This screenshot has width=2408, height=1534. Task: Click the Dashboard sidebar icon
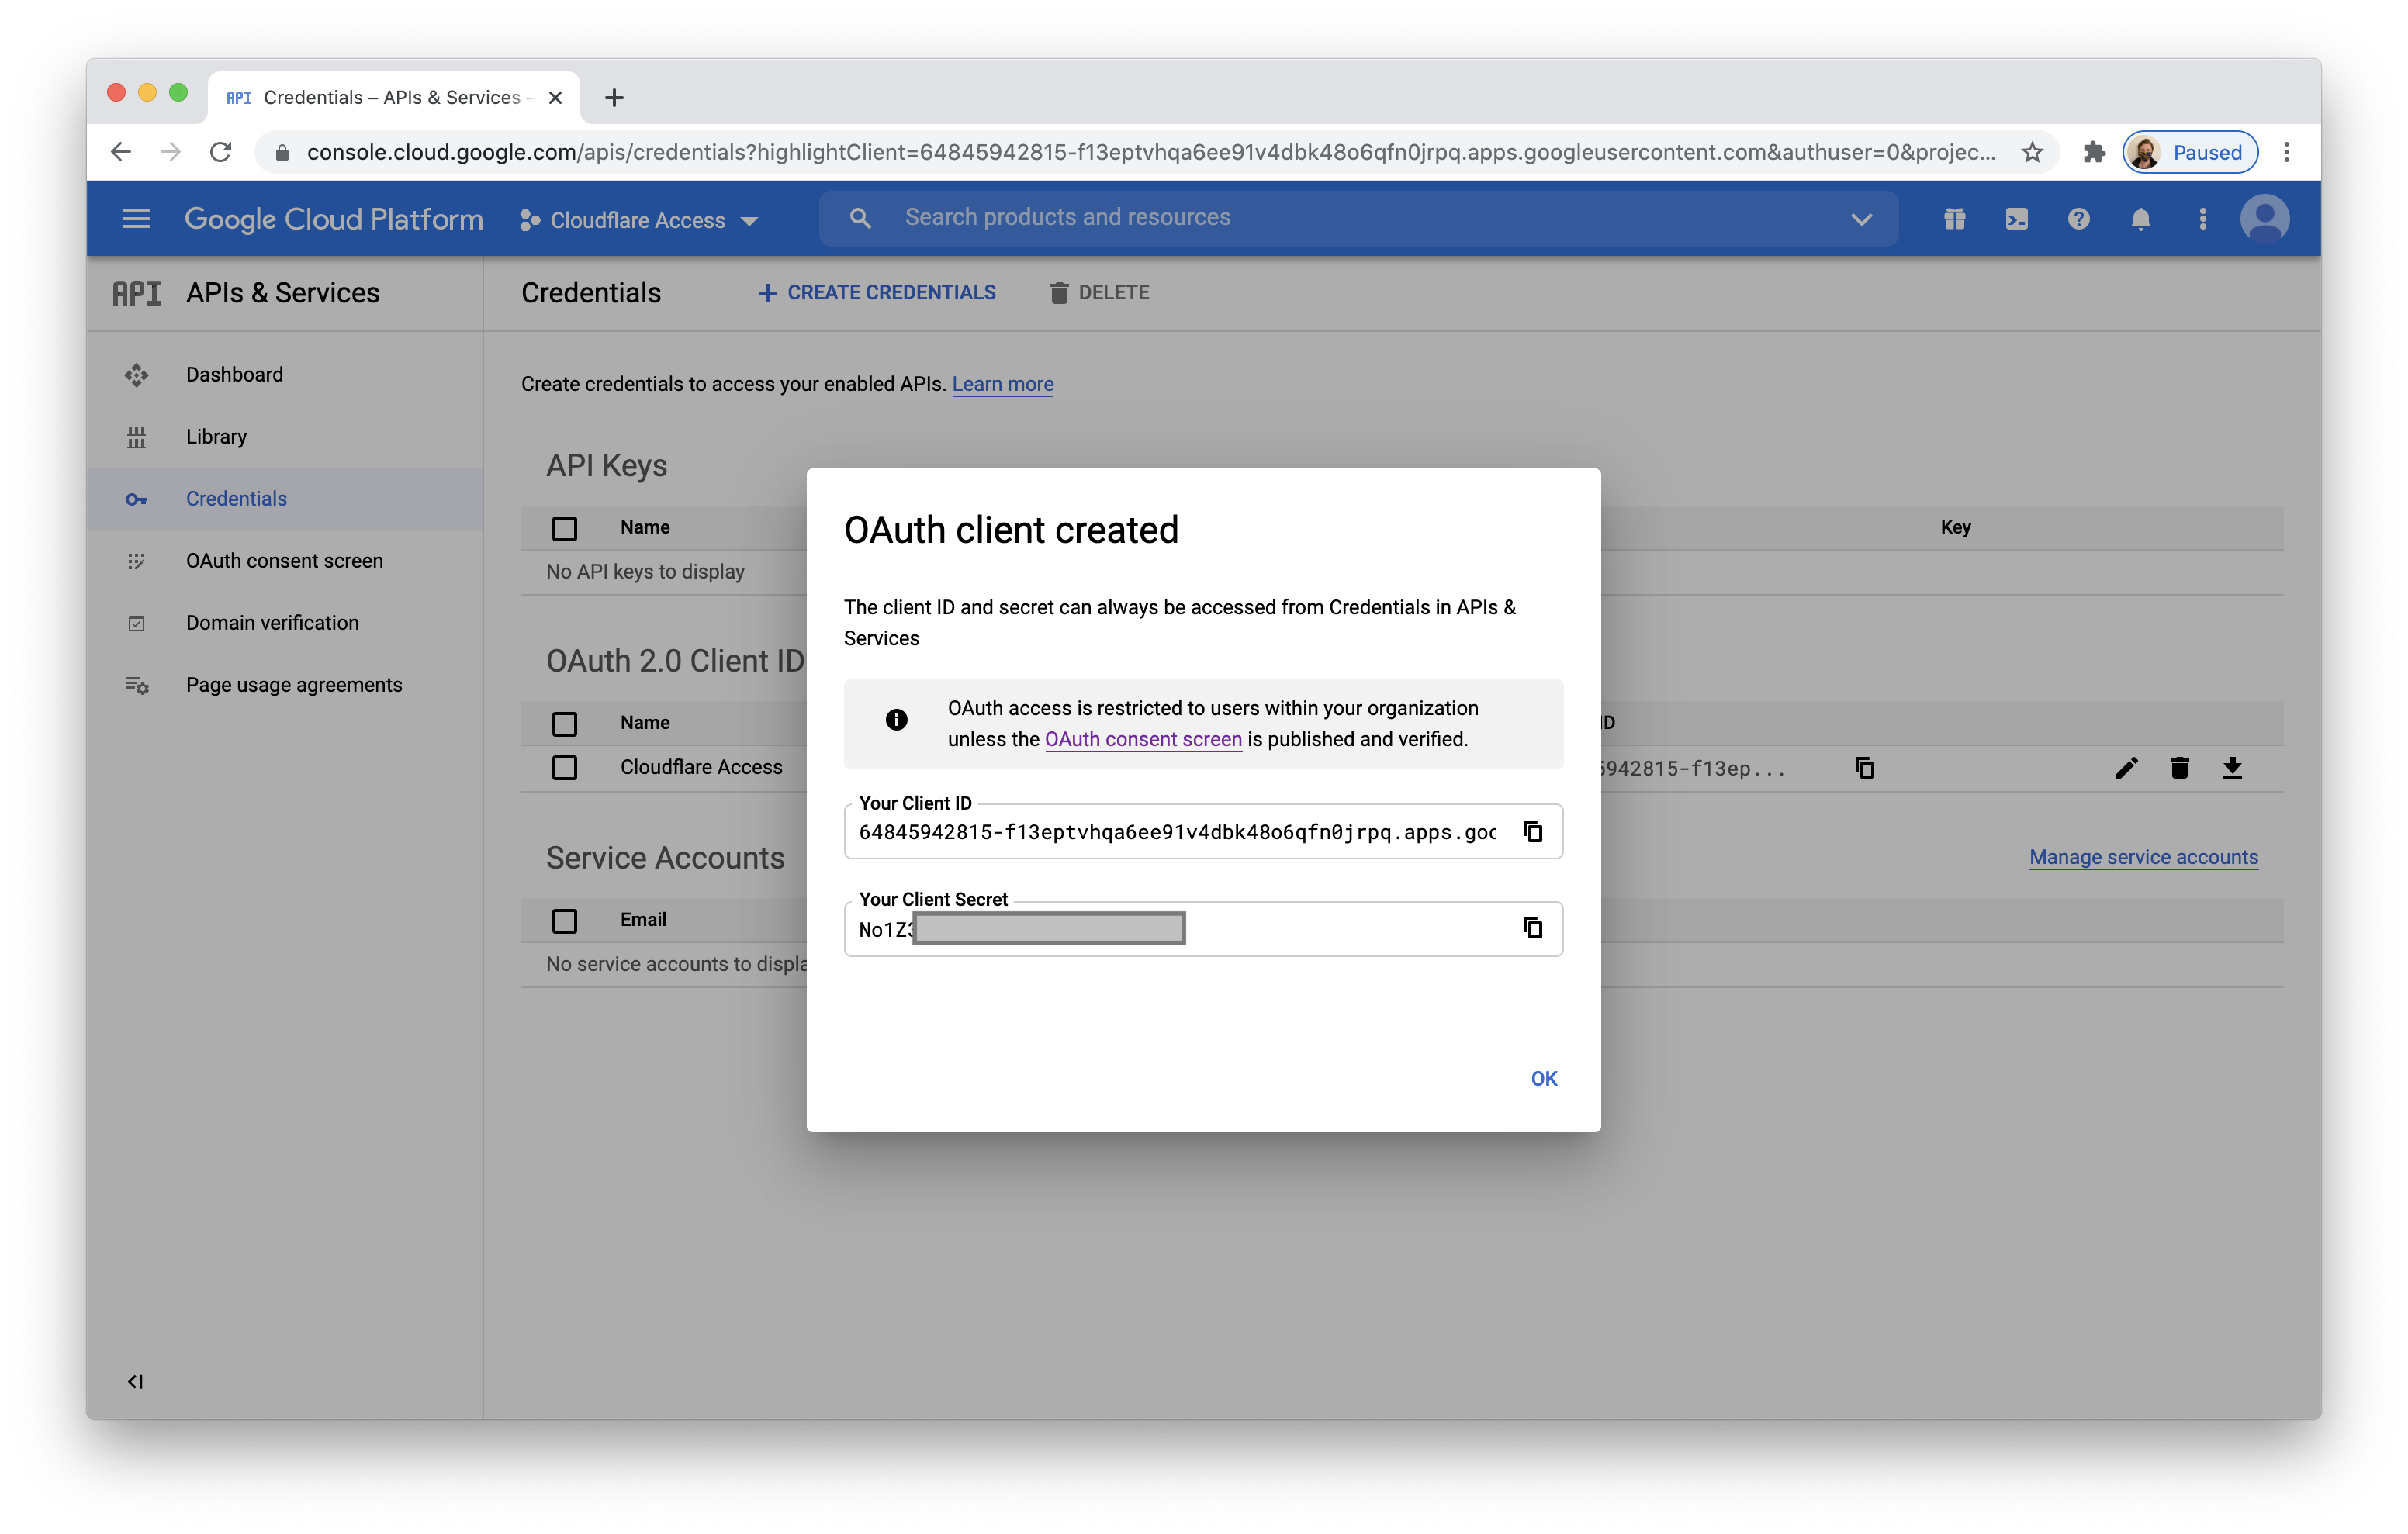[137, 374]
